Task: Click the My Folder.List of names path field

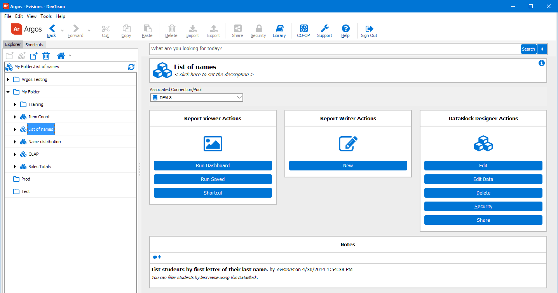Action: pos(70,67)
